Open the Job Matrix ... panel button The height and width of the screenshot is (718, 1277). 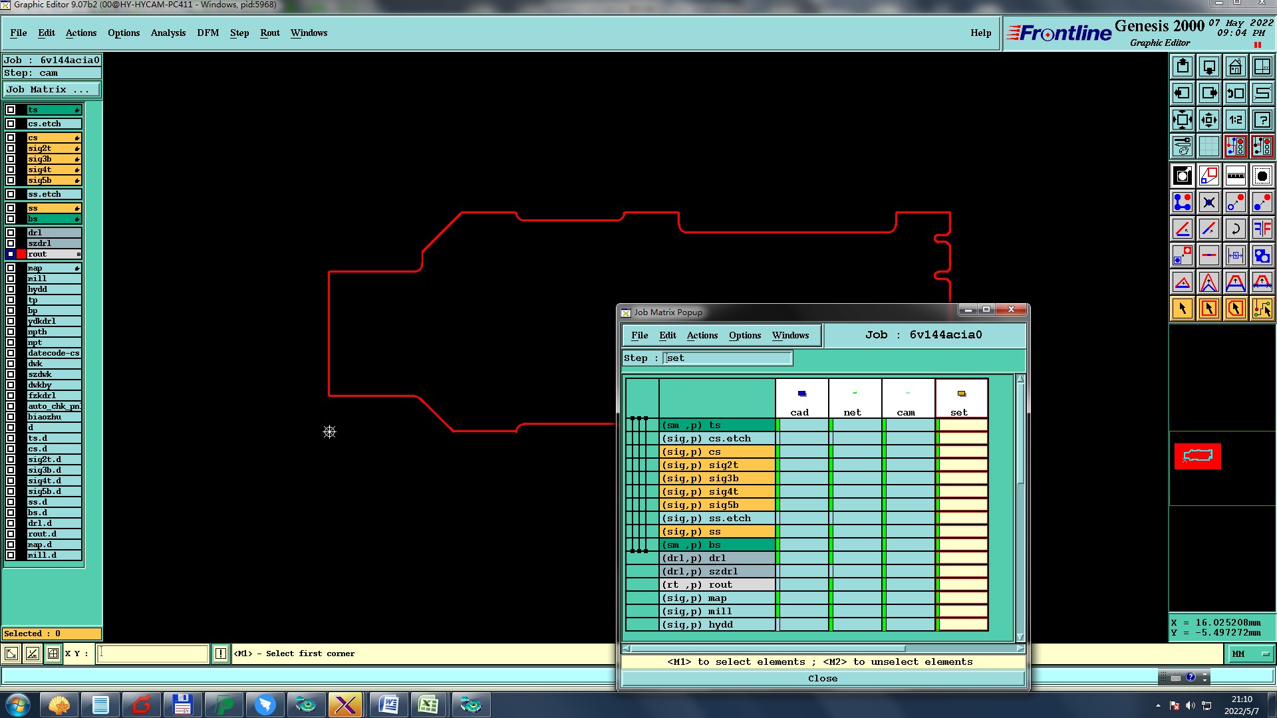tap(52, 90)
